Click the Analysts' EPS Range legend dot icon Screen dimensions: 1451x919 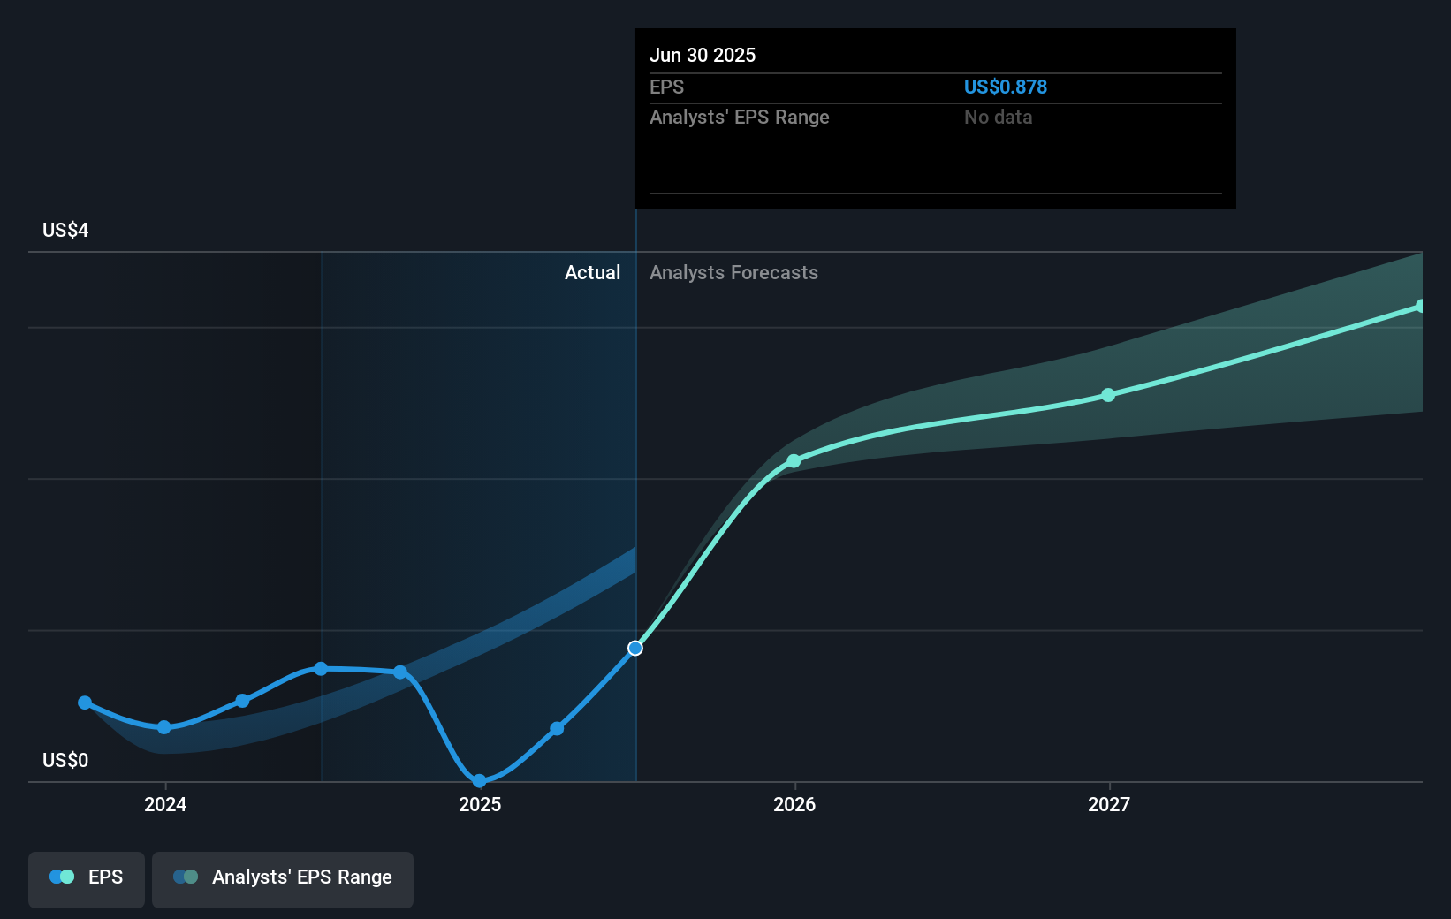pyautogui.click(x=184, y=877)
